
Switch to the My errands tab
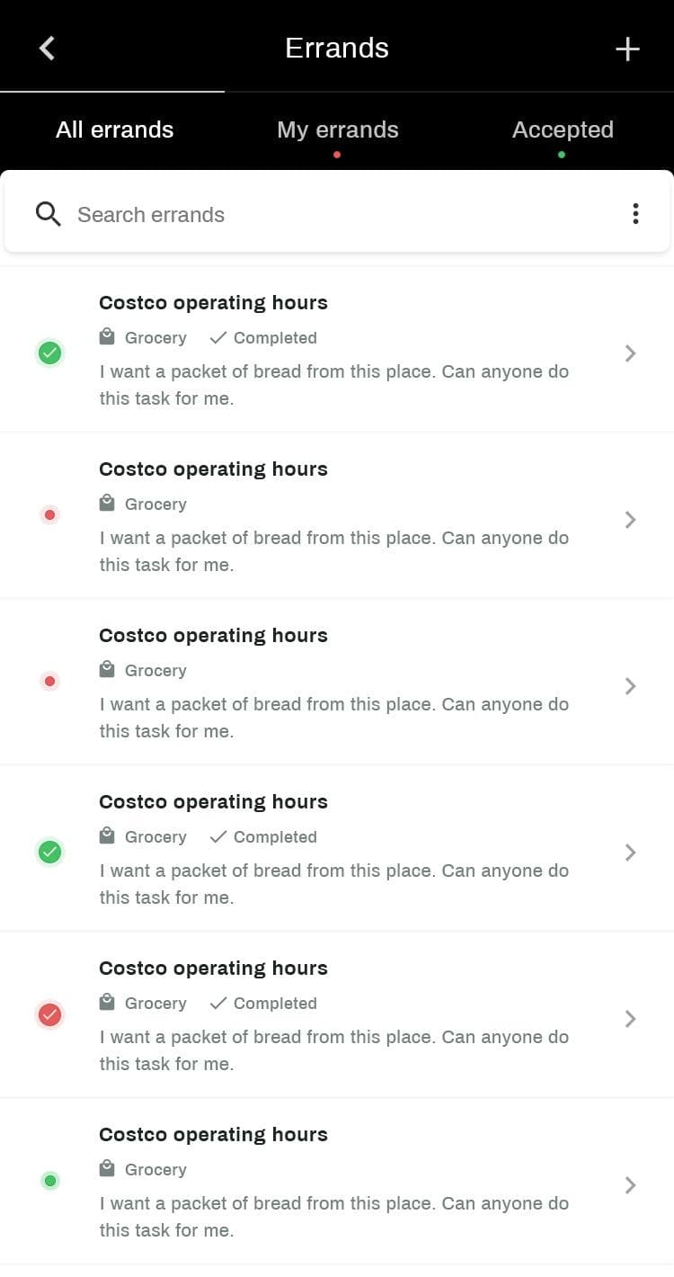[337, 130]
